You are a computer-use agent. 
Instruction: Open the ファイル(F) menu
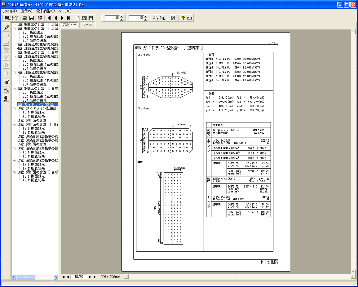click(10, 11)
